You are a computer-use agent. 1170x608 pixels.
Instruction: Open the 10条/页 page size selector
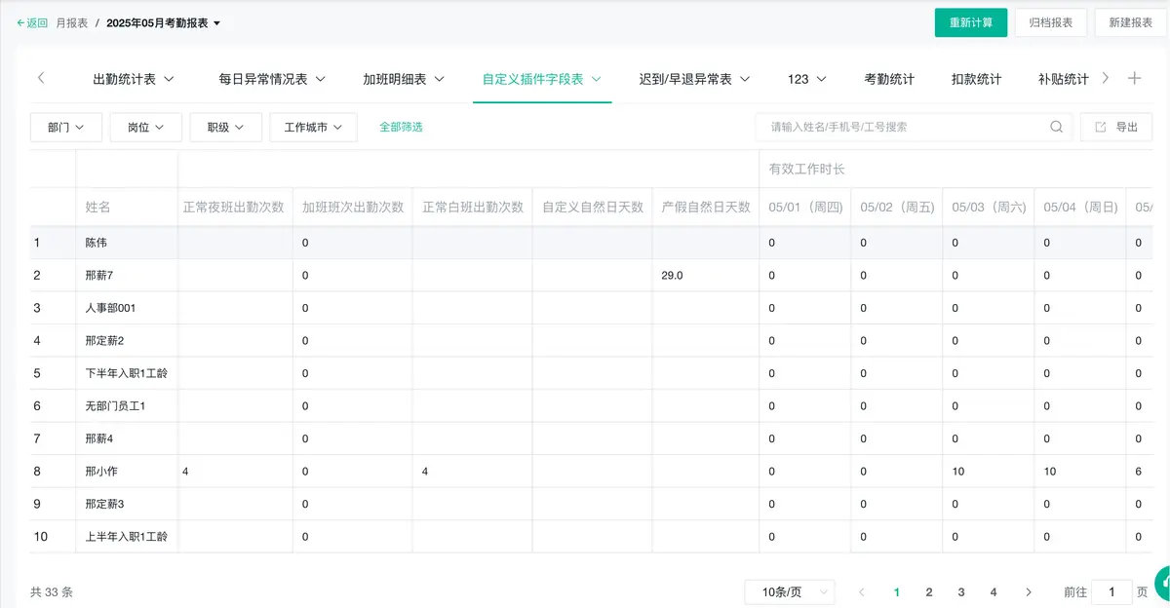[790, 591]
